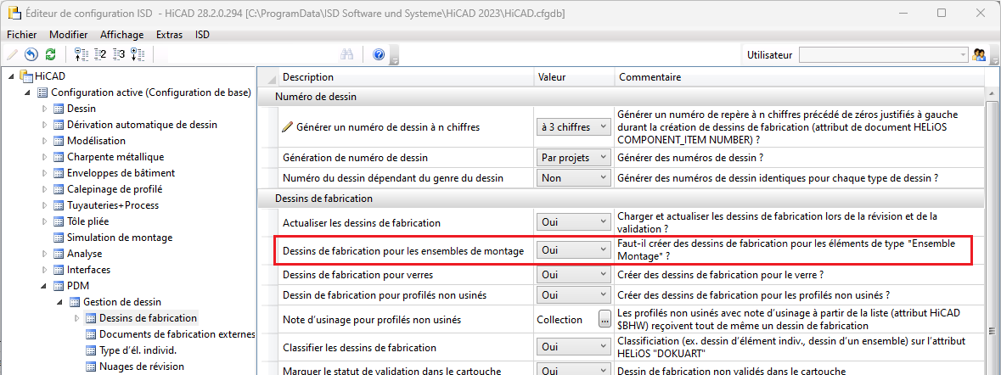The height and width of the screenshot is (375, 1001).
Task: Collapse the Configuration active node
Action: pos(27,92)
